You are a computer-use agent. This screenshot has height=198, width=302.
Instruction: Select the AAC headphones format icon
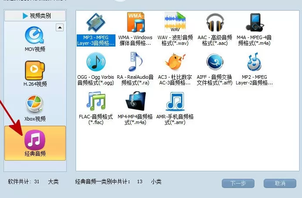(x=215, y=23)
